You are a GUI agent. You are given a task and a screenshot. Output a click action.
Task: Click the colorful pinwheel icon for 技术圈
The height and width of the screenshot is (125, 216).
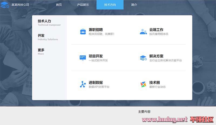pyautogui.click(x=143, y=85)
